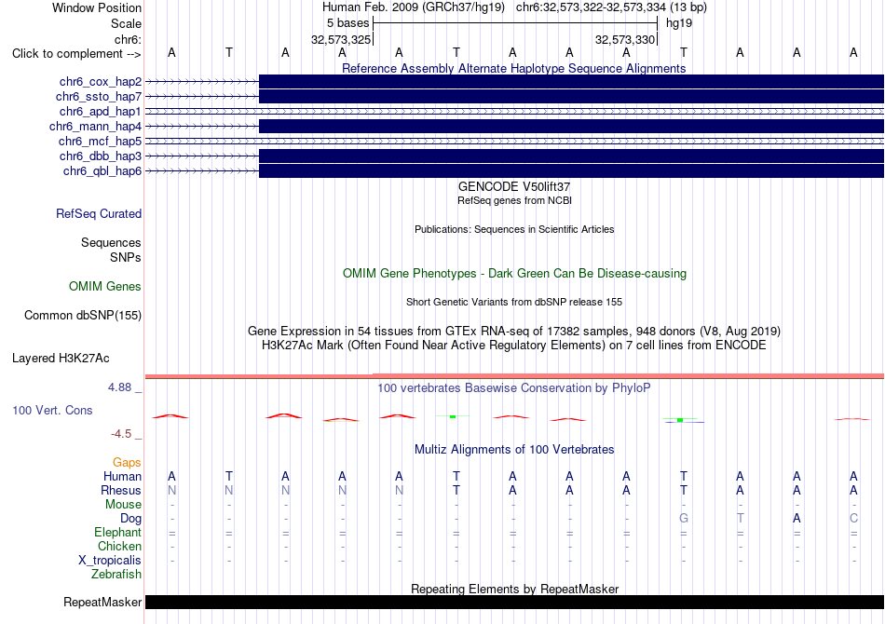Open the 100 Vert. Cons track label
This screenshot has width=885, height=624.
[x=52, y=410]
